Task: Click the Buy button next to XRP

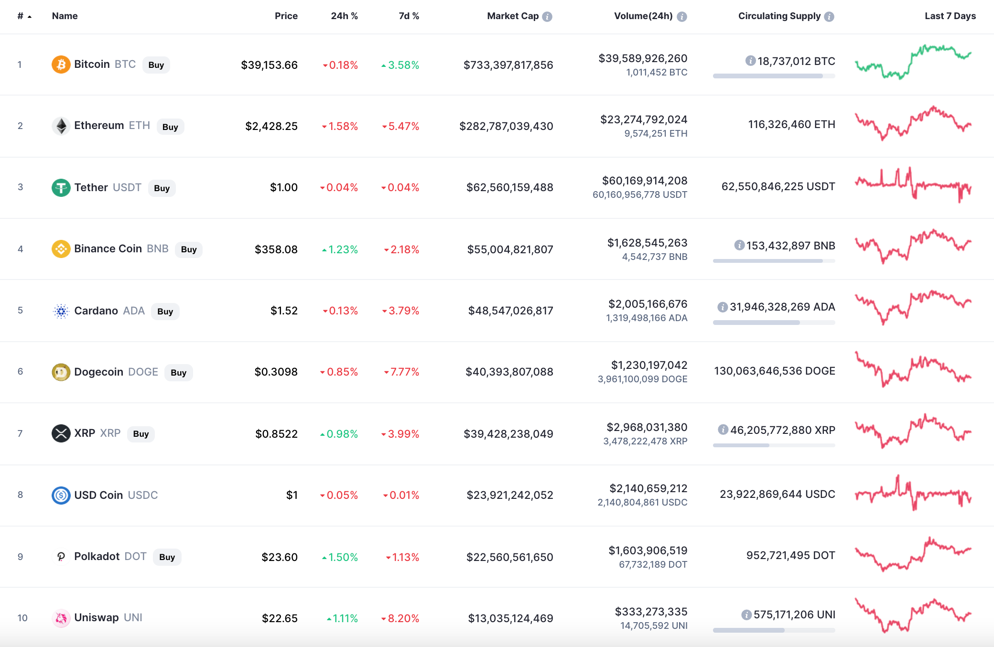Action: pos(141,434)
